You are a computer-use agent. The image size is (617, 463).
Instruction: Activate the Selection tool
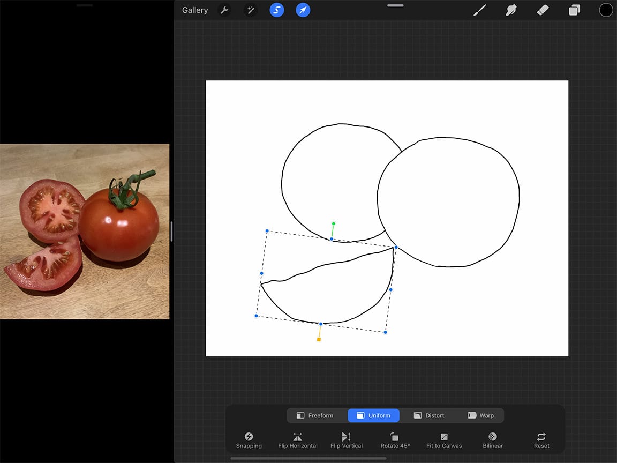(x=276, y=10)
